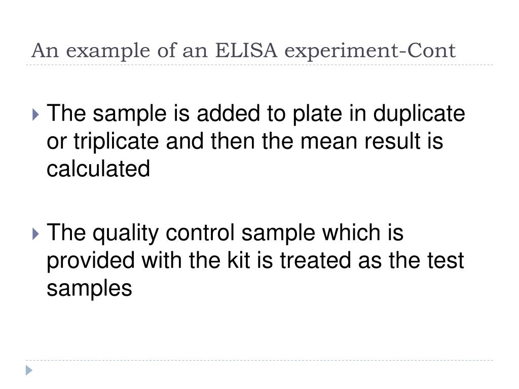Click the first bullet arrow beside 'The sample'
The width and height of the screenshot is (519, 389).
36,115
